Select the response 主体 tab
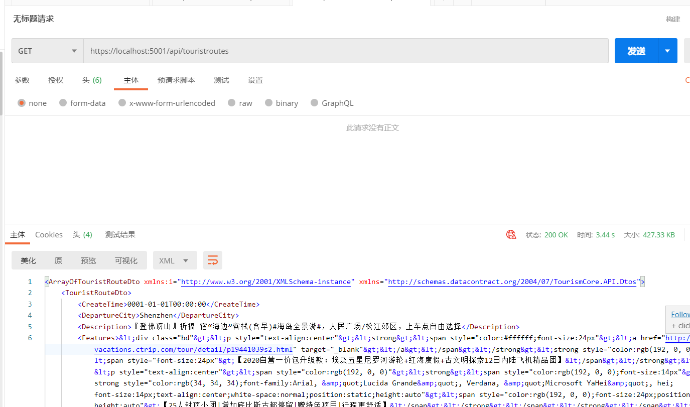The width and height of the screenshot is (690, 407). (18, 234)
